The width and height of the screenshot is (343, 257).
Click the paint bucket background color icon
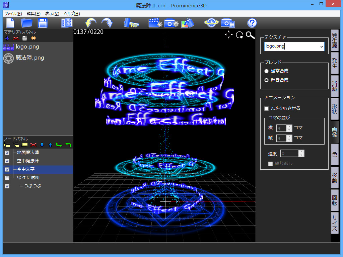[188, 23]
